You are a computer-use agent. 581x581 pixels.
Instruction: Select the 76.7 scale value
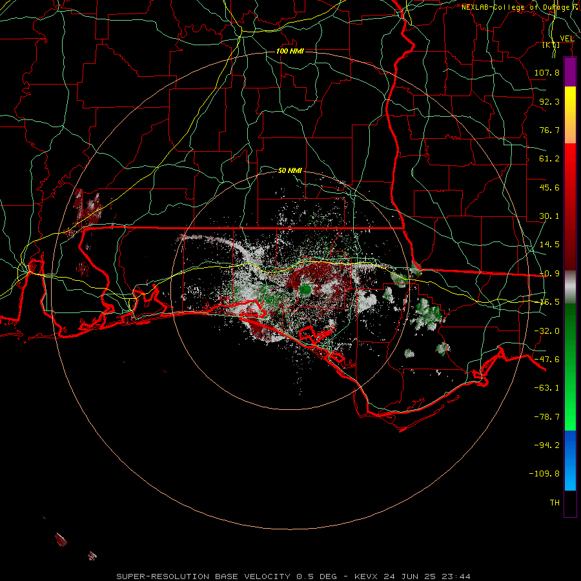(549, 130)
